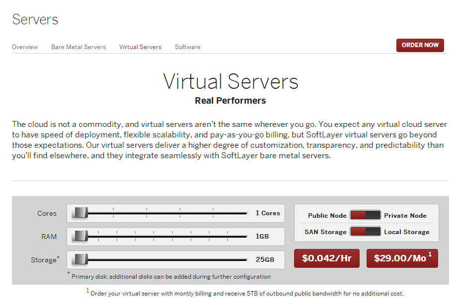The width and height of the screenshot is (454, 305).
Task: Click the ORDER NOW button
Action: click(420, 45)
